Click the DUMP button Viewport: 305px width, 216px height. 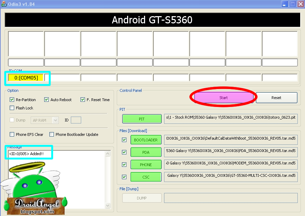(142, 198)
